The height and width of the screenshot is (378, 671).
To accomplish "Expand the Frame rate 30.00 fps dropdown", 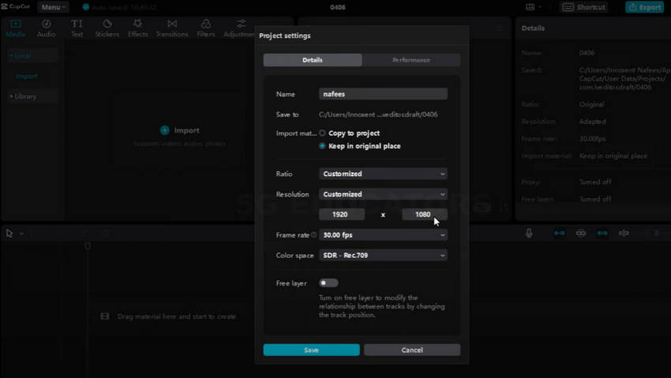I will click(x=383, y=234).
